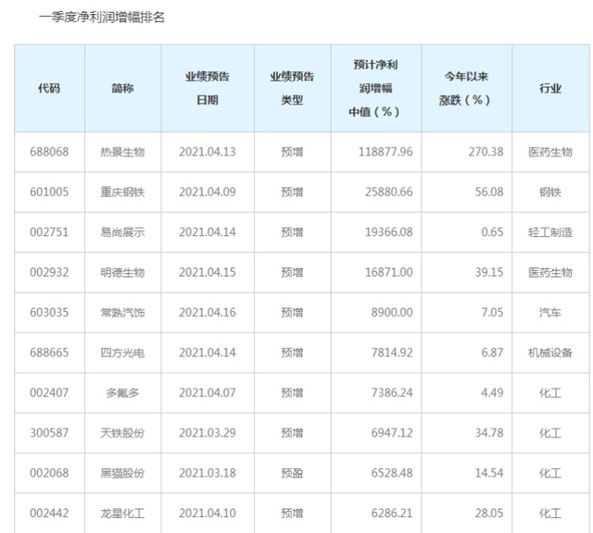This screenshot has height=533, width=593.
Task: Click the value 8900.00
Action: (392, 313)
